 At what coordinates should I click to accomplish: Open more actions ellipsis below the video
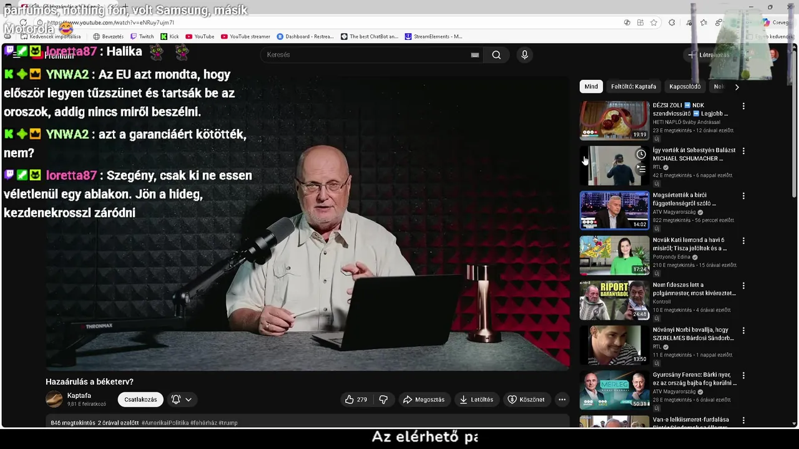(562, 400)
